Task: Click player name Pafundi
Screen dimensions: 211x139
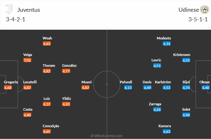Action: pyautogui.click(x=126, y=82)
